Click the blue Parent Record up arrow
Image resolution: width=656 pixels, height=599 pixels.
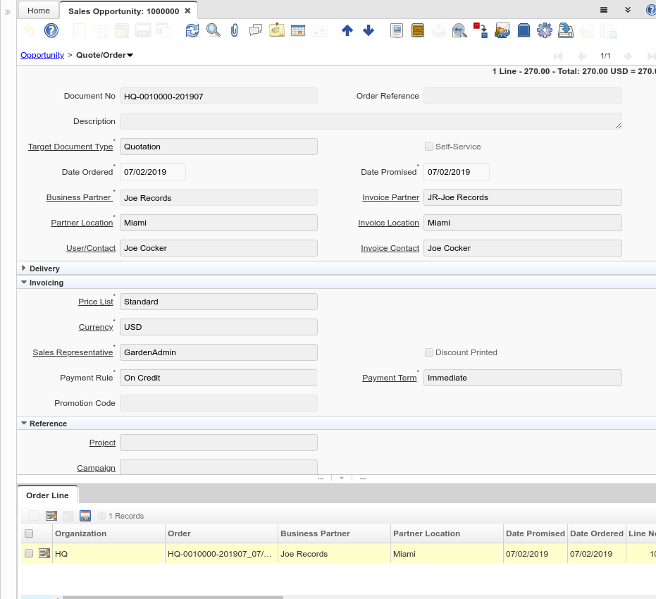tap(347, 30)
